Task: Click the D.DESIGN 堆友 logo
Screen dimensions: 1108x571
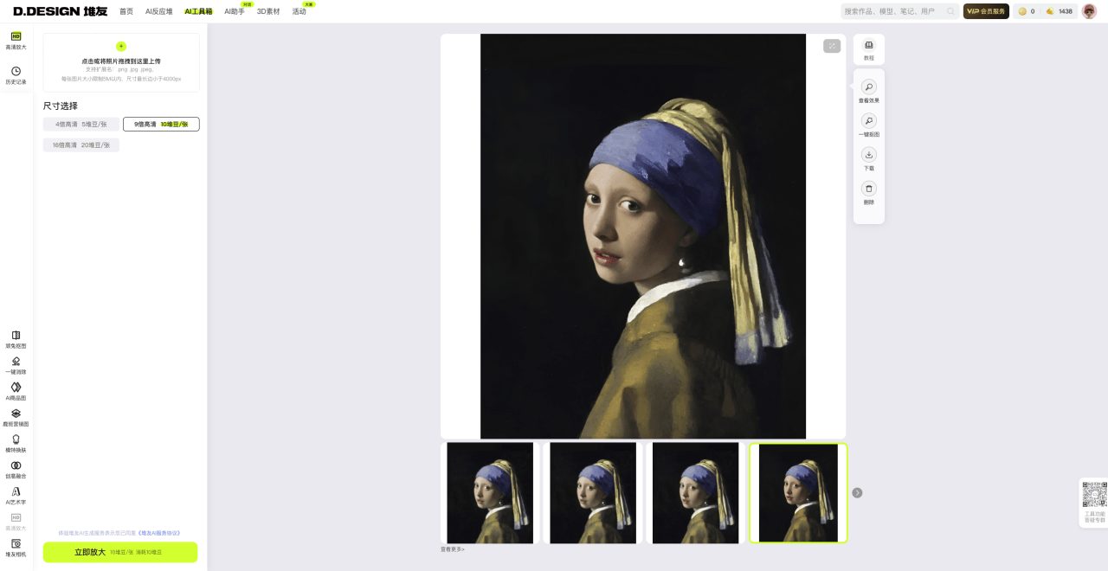Action: tap(60, 11)
